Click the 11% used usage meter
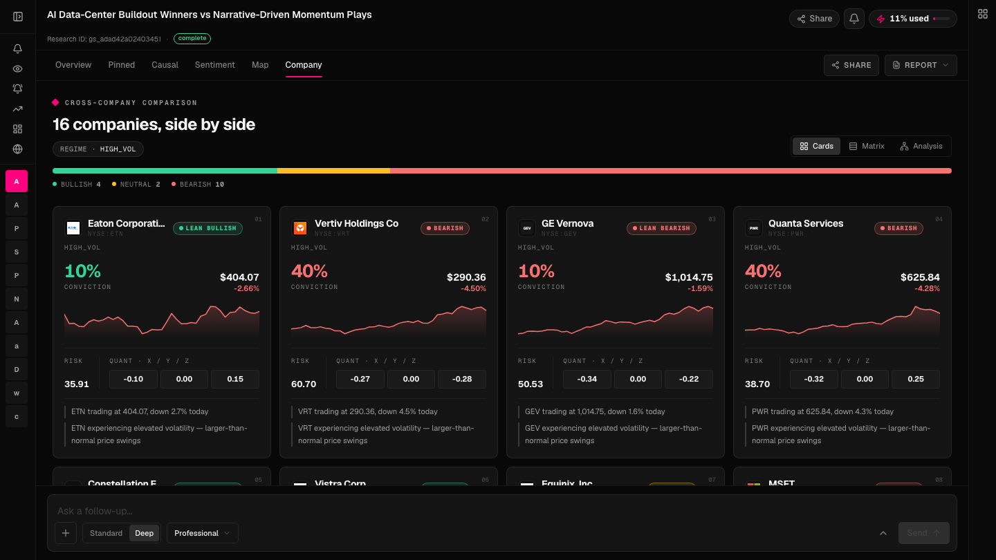 pyautogui.click(x=913, y=19)
